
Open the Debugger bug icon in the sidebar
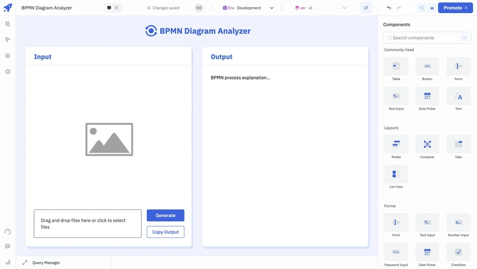[8, 55]
